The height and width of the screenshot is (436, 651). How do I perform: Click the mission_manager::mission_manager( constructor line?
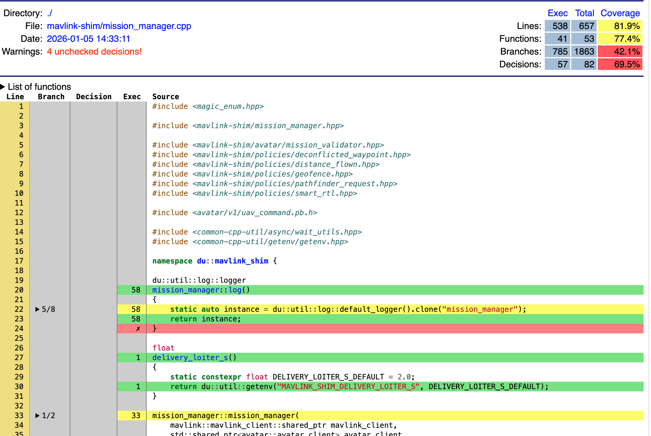click(395, 416)
